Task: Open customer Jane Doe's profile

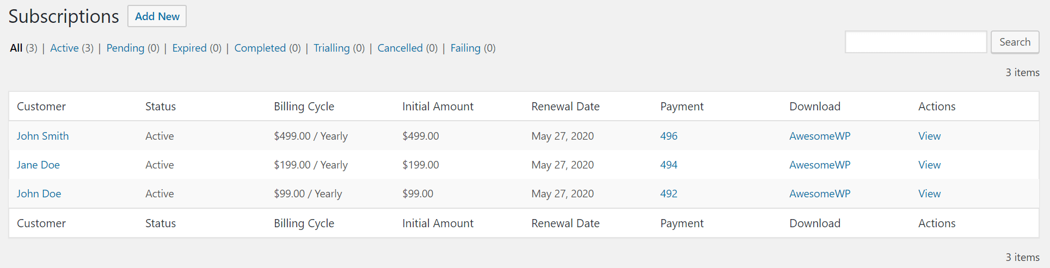Action: coord(38,165)
